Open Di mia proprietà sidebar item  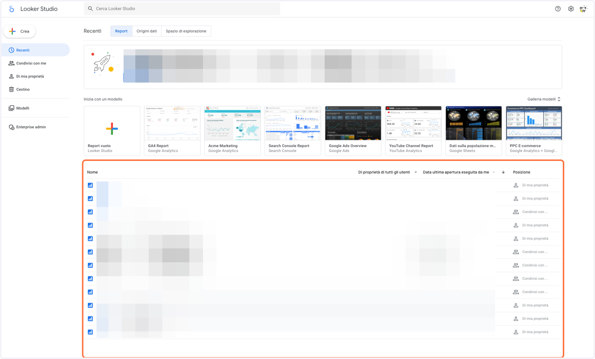coord(35,76)
